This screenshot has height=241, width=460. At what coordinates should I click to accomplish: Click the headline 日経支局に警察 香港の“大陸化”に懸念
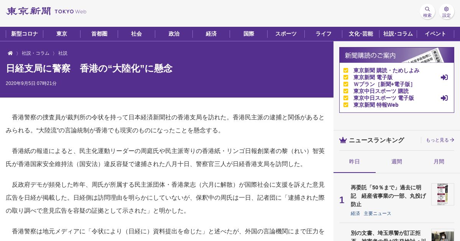click(x=89, y=68)
